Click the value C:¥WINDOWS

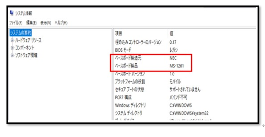180,105
